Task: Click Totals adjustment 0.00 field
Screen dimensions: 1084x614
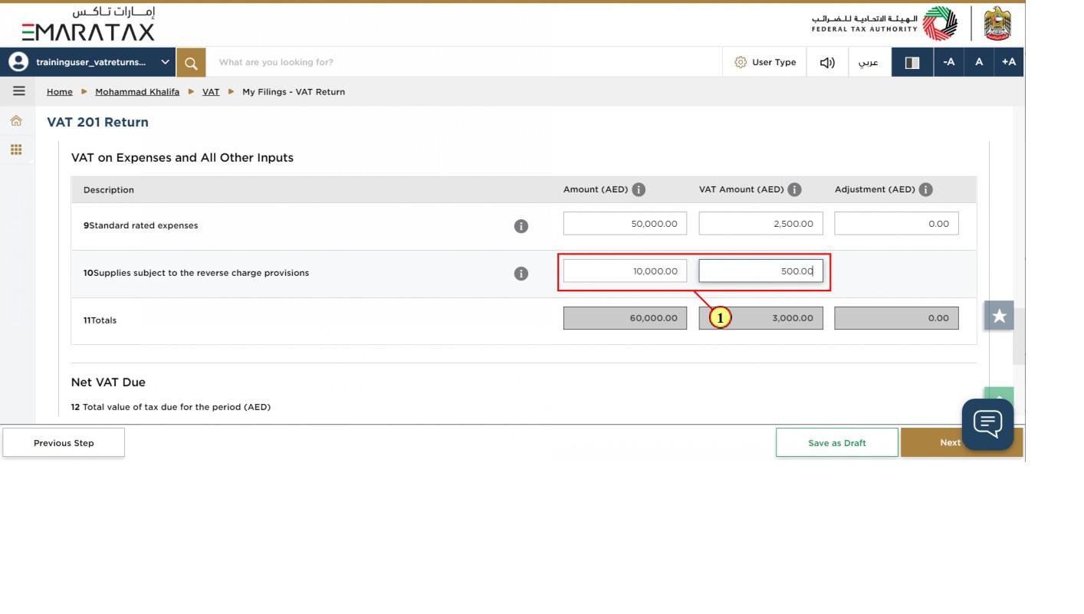Action: pos(896,318)
